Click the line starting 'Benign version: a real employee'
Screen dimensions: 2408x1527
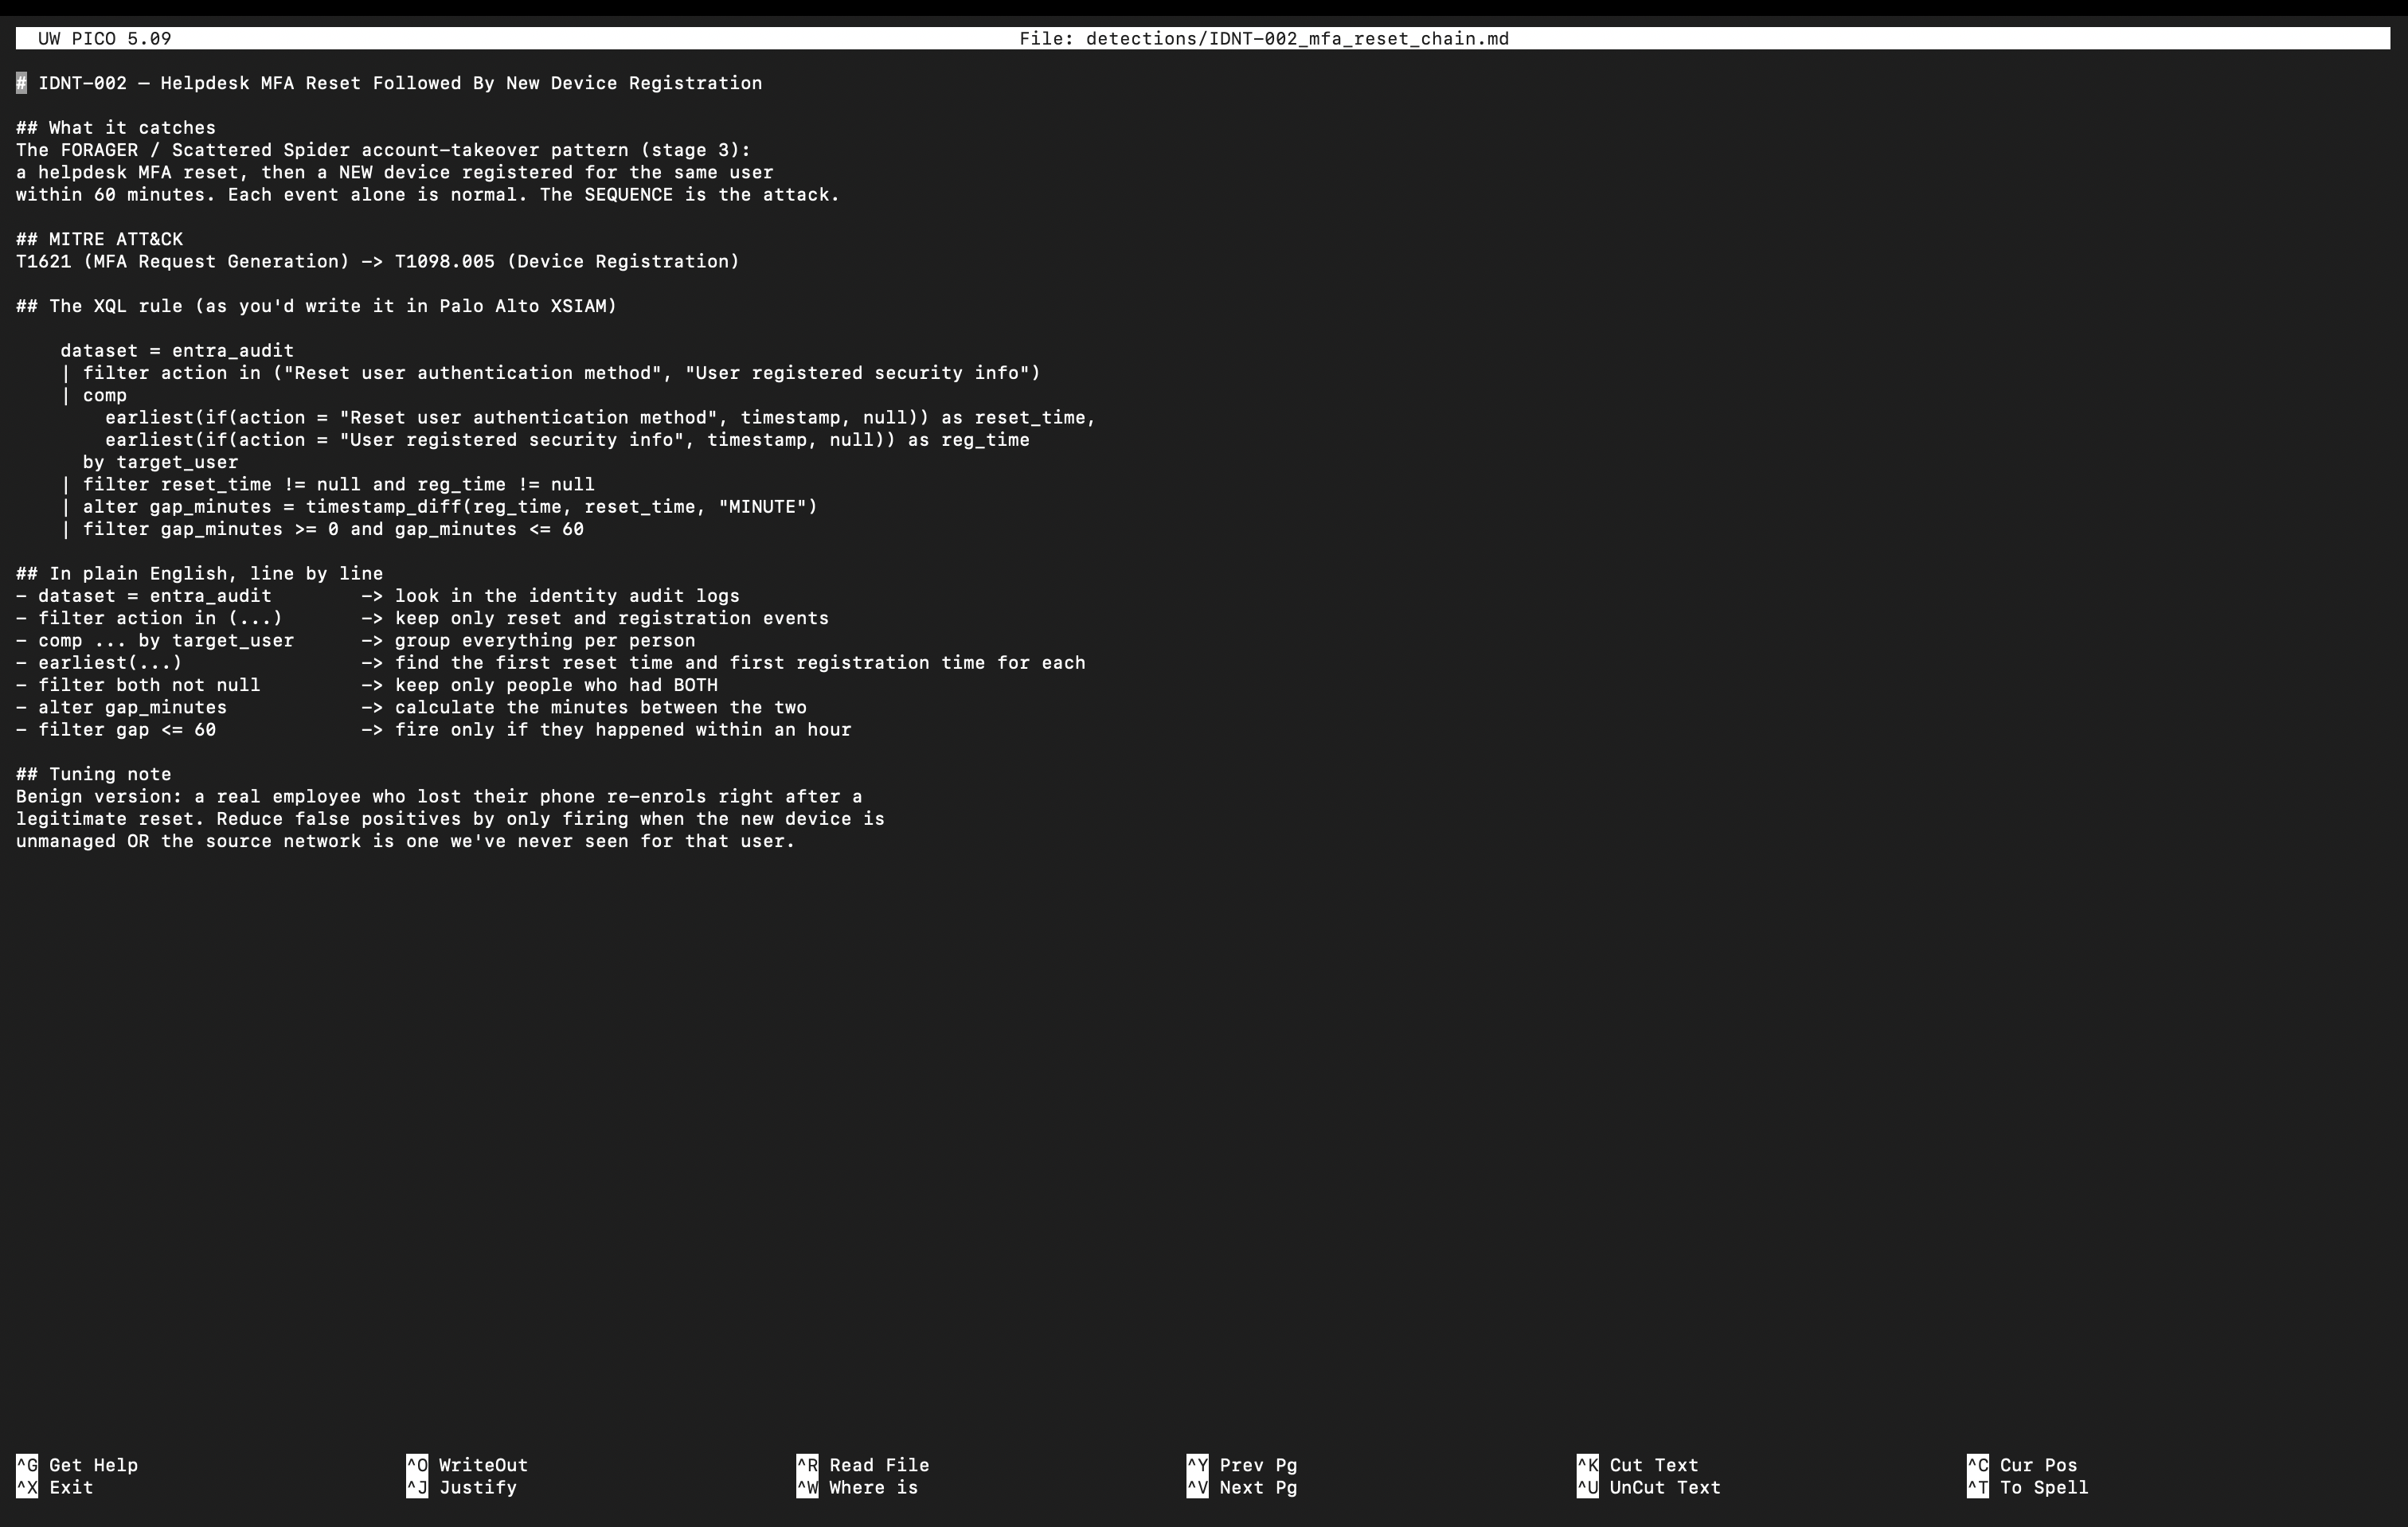[439, 797]
